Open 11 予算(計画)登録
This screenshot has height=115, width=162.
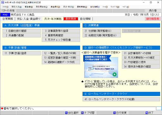click(x=22, y=53)
